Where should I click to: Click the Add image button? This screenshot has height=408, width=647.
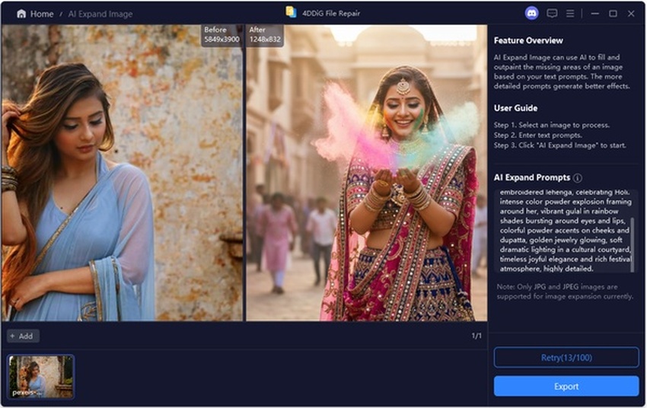(23, 336)
